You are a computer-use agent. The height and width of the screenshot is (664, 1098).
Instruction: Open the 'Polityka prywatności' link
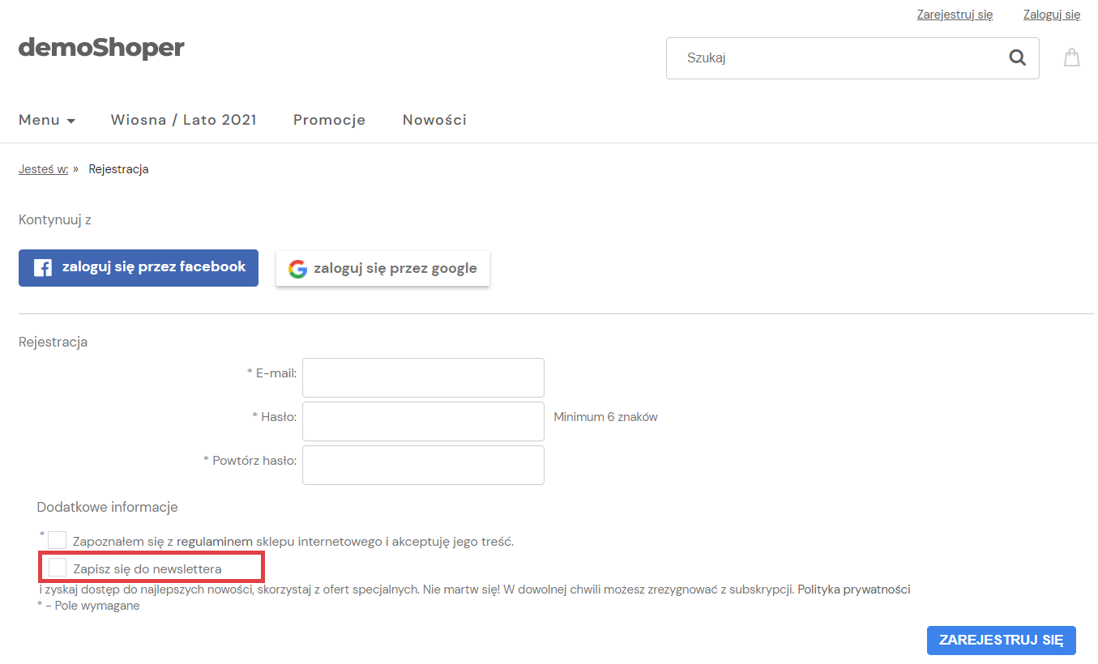point(853,589)
